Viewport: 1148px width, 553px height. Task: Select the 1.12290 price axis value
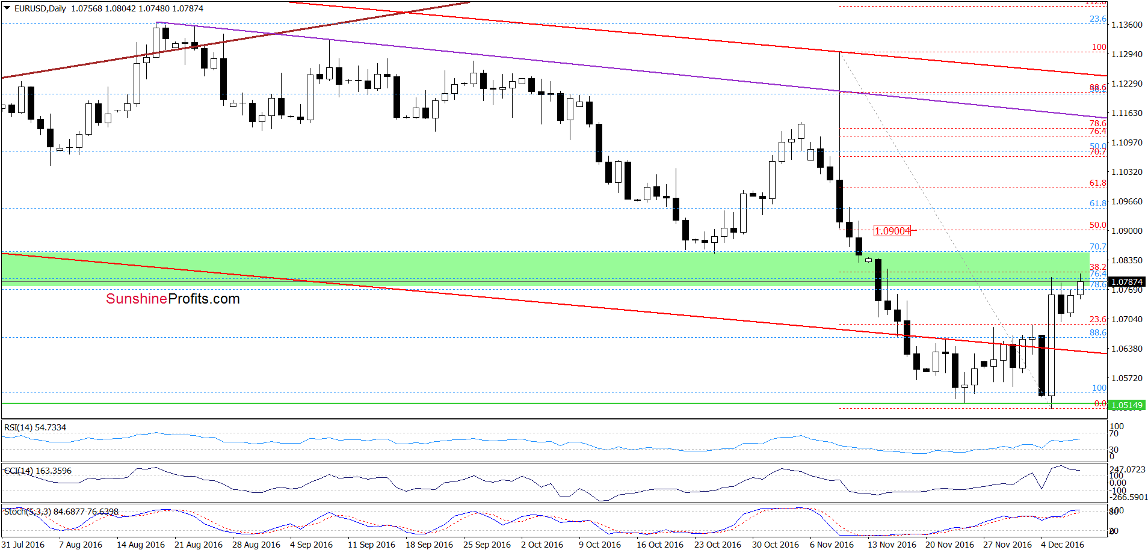1126,84
